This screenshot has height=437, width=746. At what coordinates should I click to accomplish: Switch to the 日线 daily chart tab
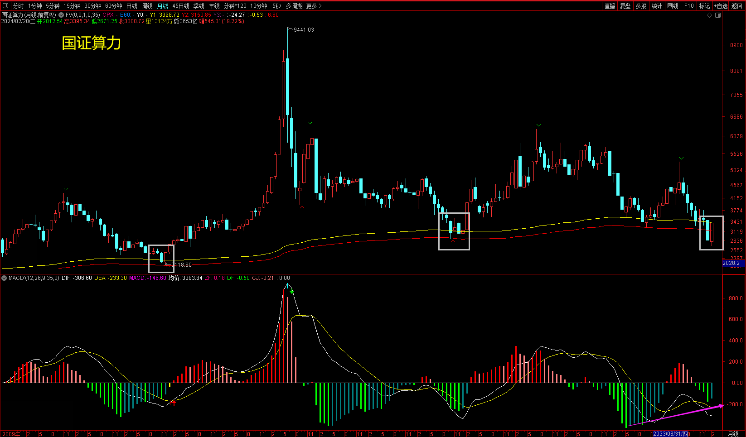(x=131, y=6)
